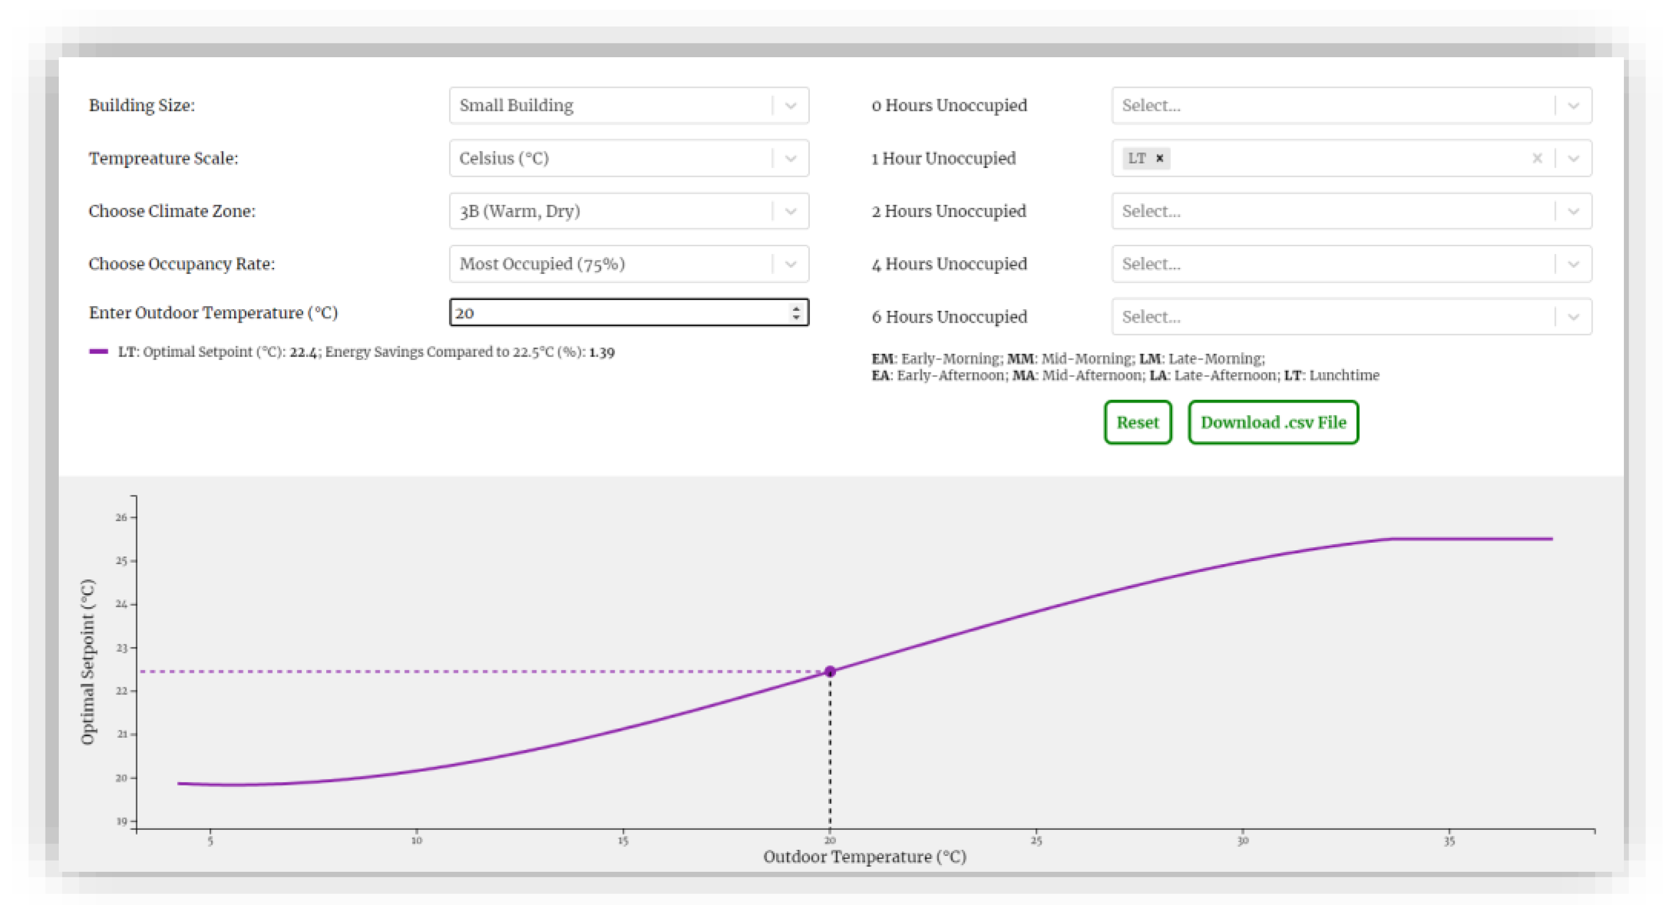Expand the Occupancy Rate dropdown arrow
Image resolution: width=1674 pixels, height=905 pixels.
coord(790,264)
